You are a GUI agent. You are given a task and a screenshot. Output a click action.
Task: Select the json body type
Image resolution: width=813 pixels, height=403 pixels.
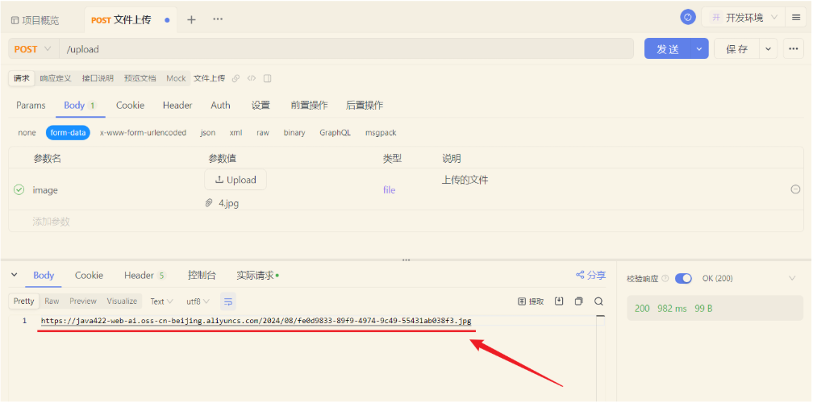pyautogui.click(x=208, y=133)
